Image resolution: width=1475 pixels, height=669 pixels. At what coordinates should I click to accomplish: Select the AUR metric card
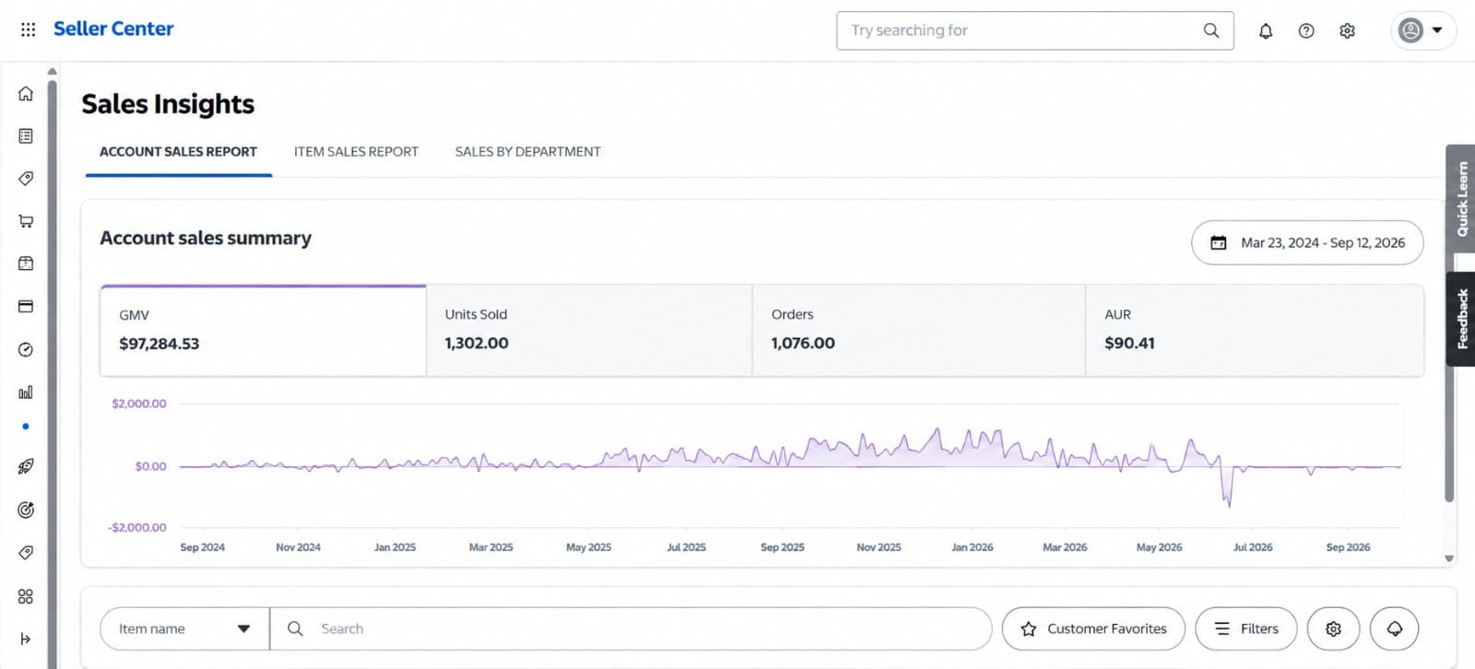[1255, 330]
